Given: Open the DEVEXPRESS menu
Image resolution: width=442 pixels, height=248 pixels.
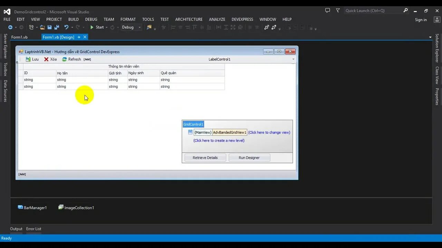Looking at the screenshot, I should pos(242,19).
